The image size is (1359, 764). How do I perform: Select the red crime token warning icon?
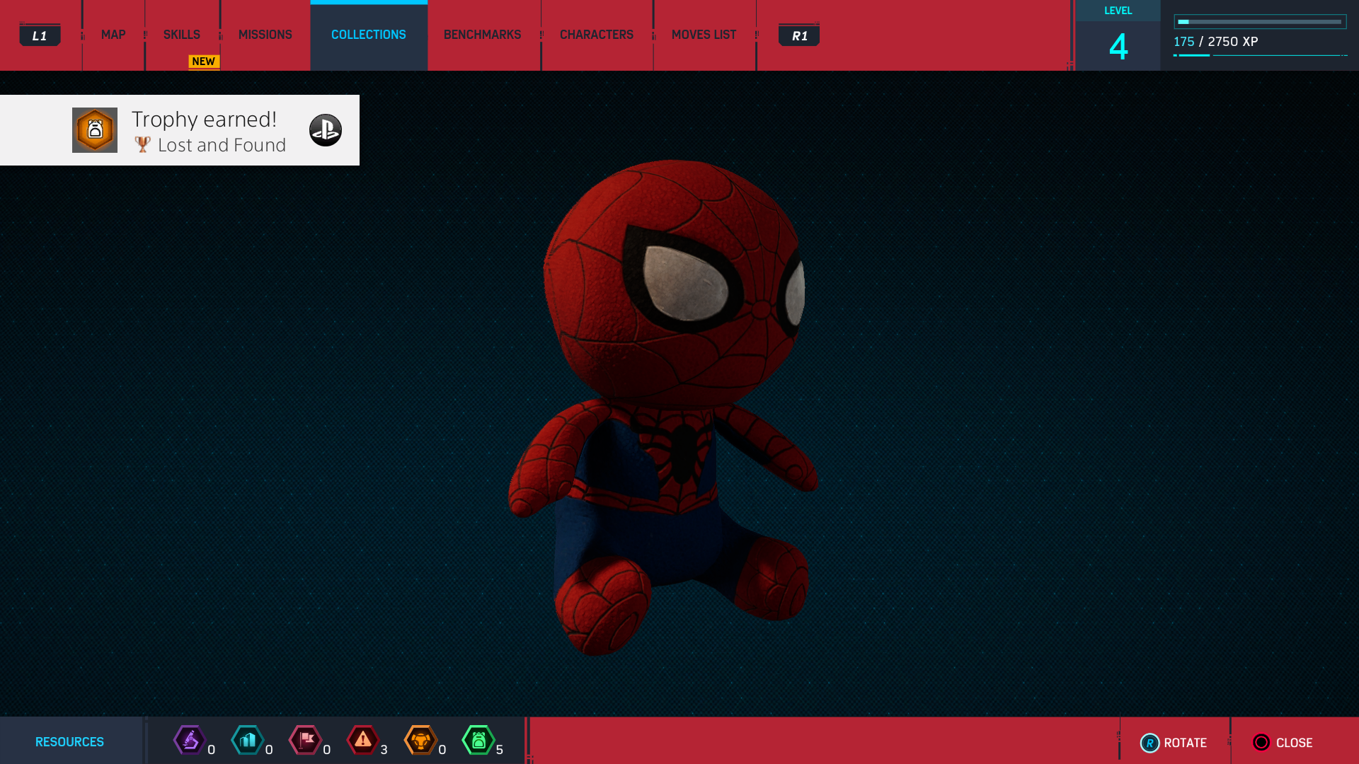[363, 741]
